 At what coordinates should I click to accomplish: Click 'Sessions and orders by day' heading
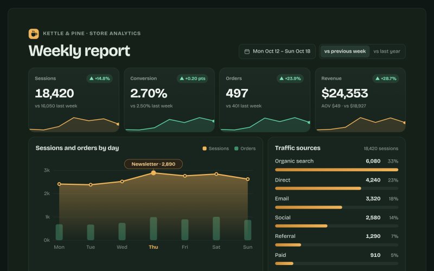pos(77,148)
